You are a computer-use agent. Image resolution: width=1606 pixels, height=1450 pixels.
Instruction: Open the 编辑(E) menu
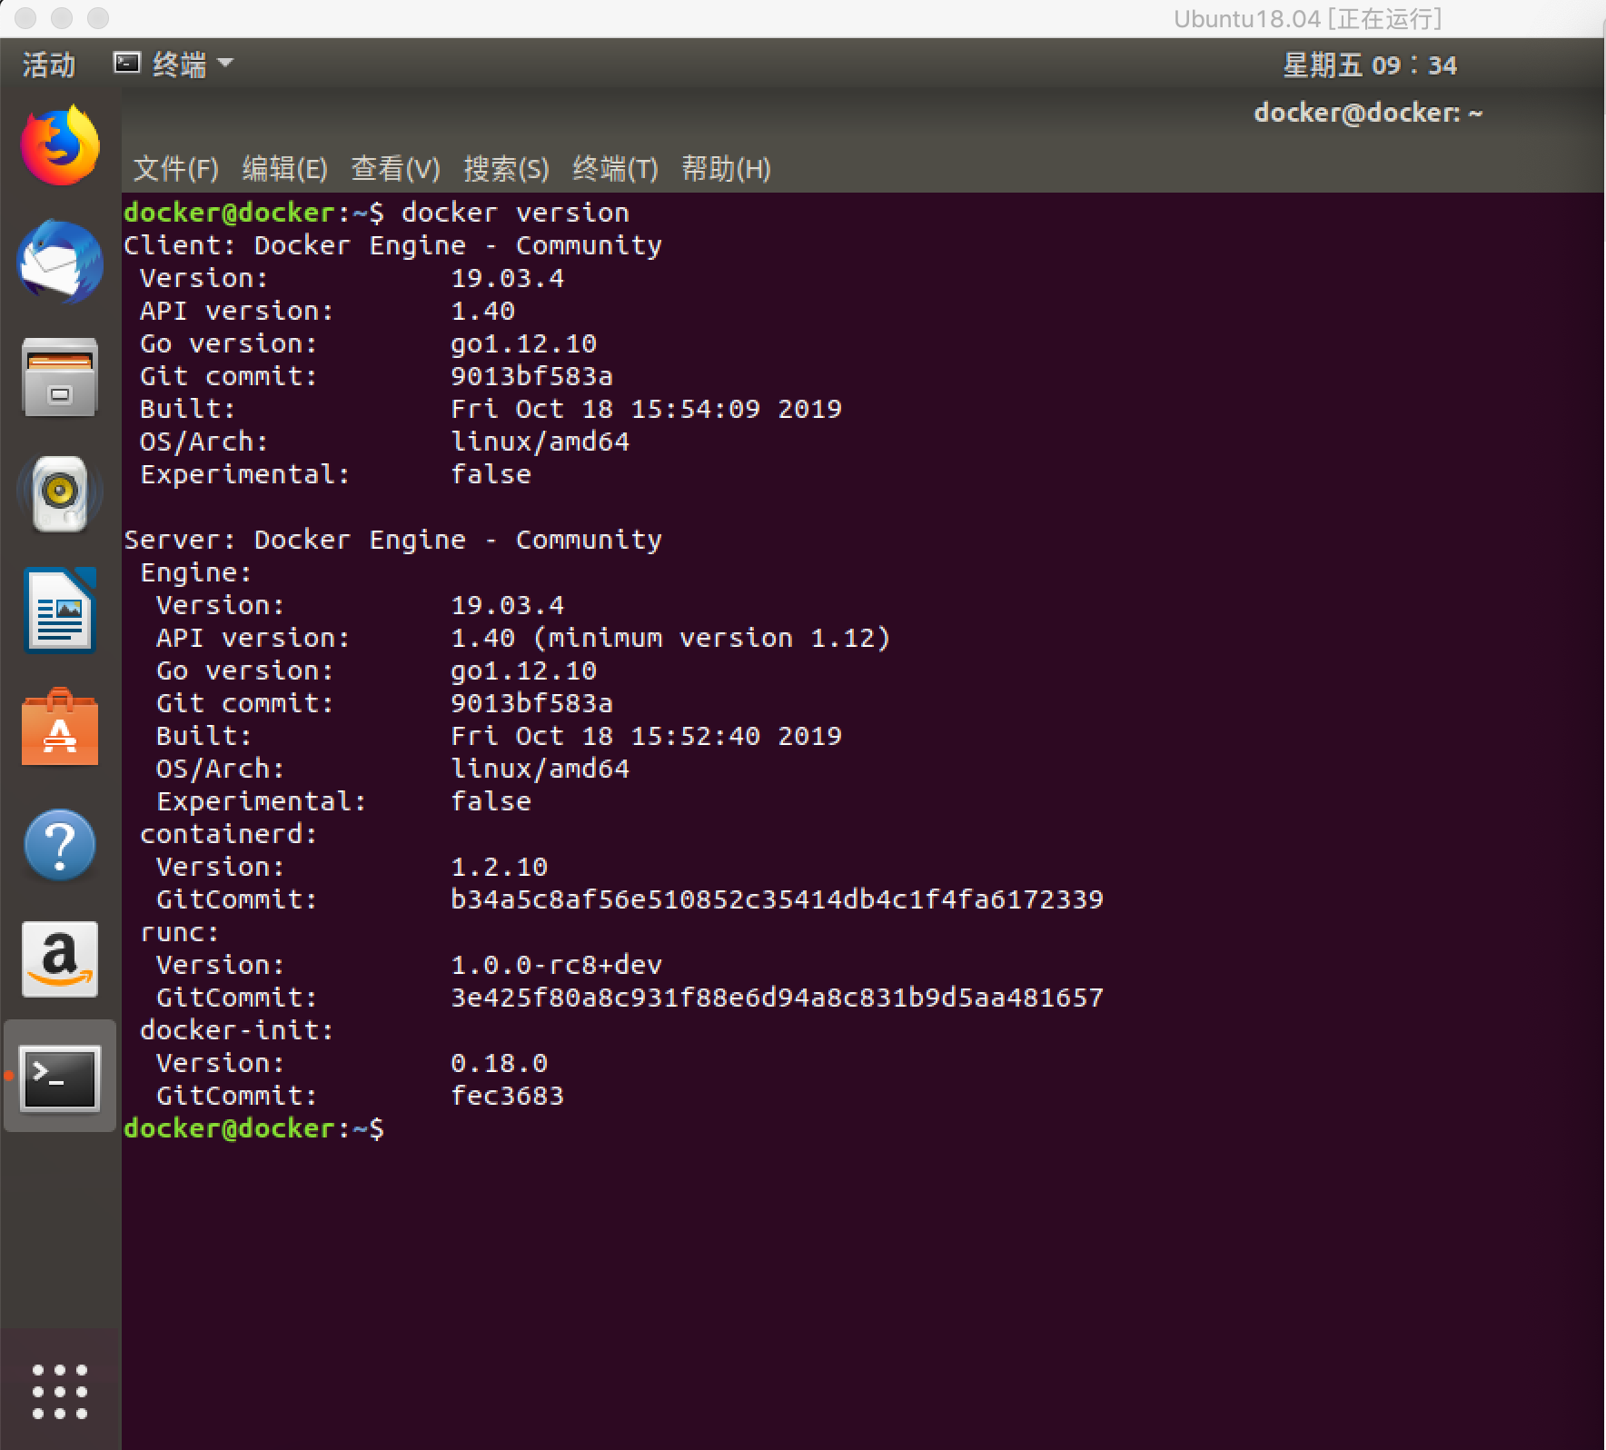click(x=284, y=169)
